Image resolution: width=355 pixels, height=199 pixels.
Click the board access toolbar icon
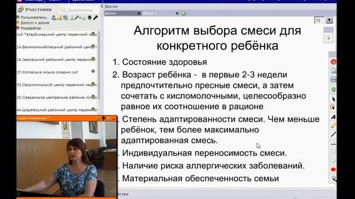65,18
